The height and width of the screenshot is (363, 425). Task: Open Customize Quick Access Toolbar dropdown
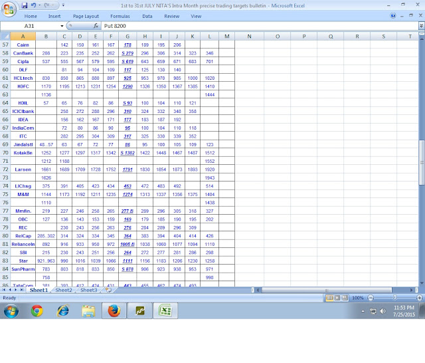(63, 5)
